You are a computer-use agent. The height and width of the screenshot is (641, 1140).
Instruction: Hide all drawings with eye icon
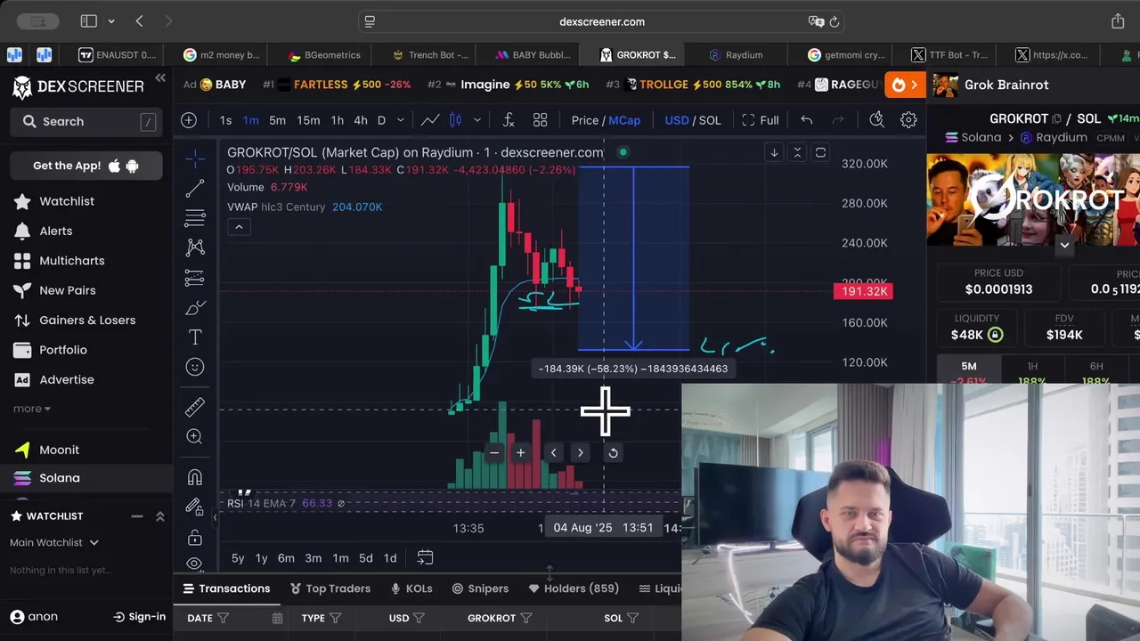point(195,564)
